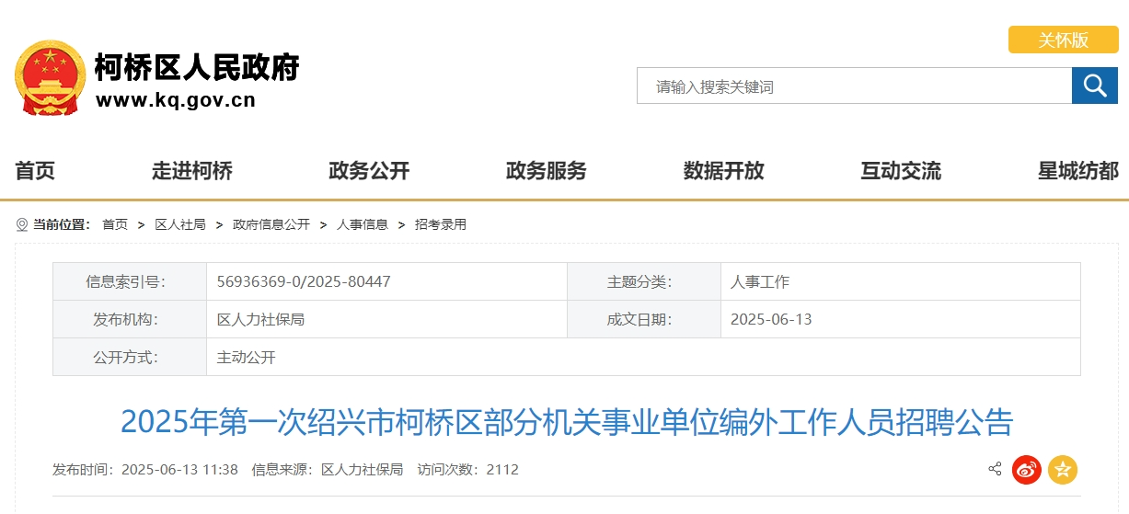Open the 星城纺都 menu

coord(1078,170)
